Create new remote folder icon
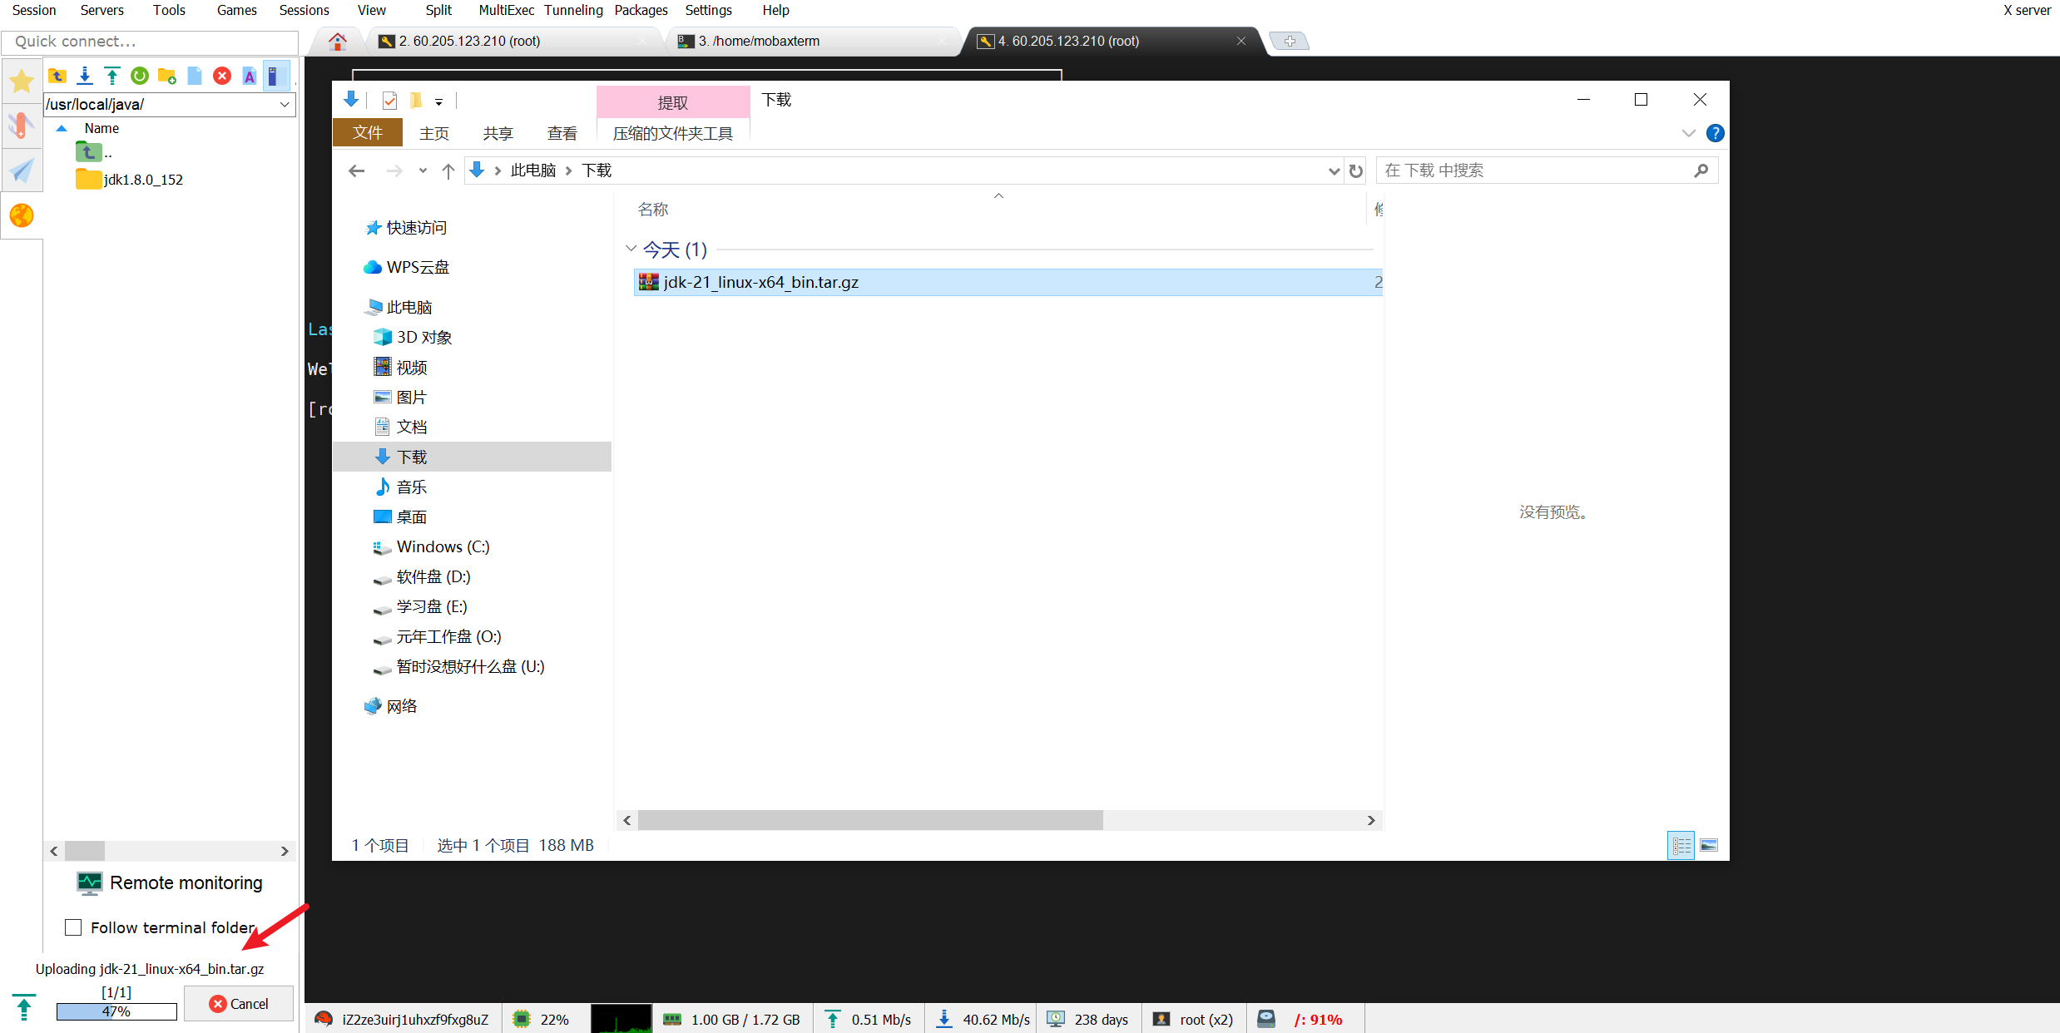Screen dimensions: 2060x1033 pos(166,77)
